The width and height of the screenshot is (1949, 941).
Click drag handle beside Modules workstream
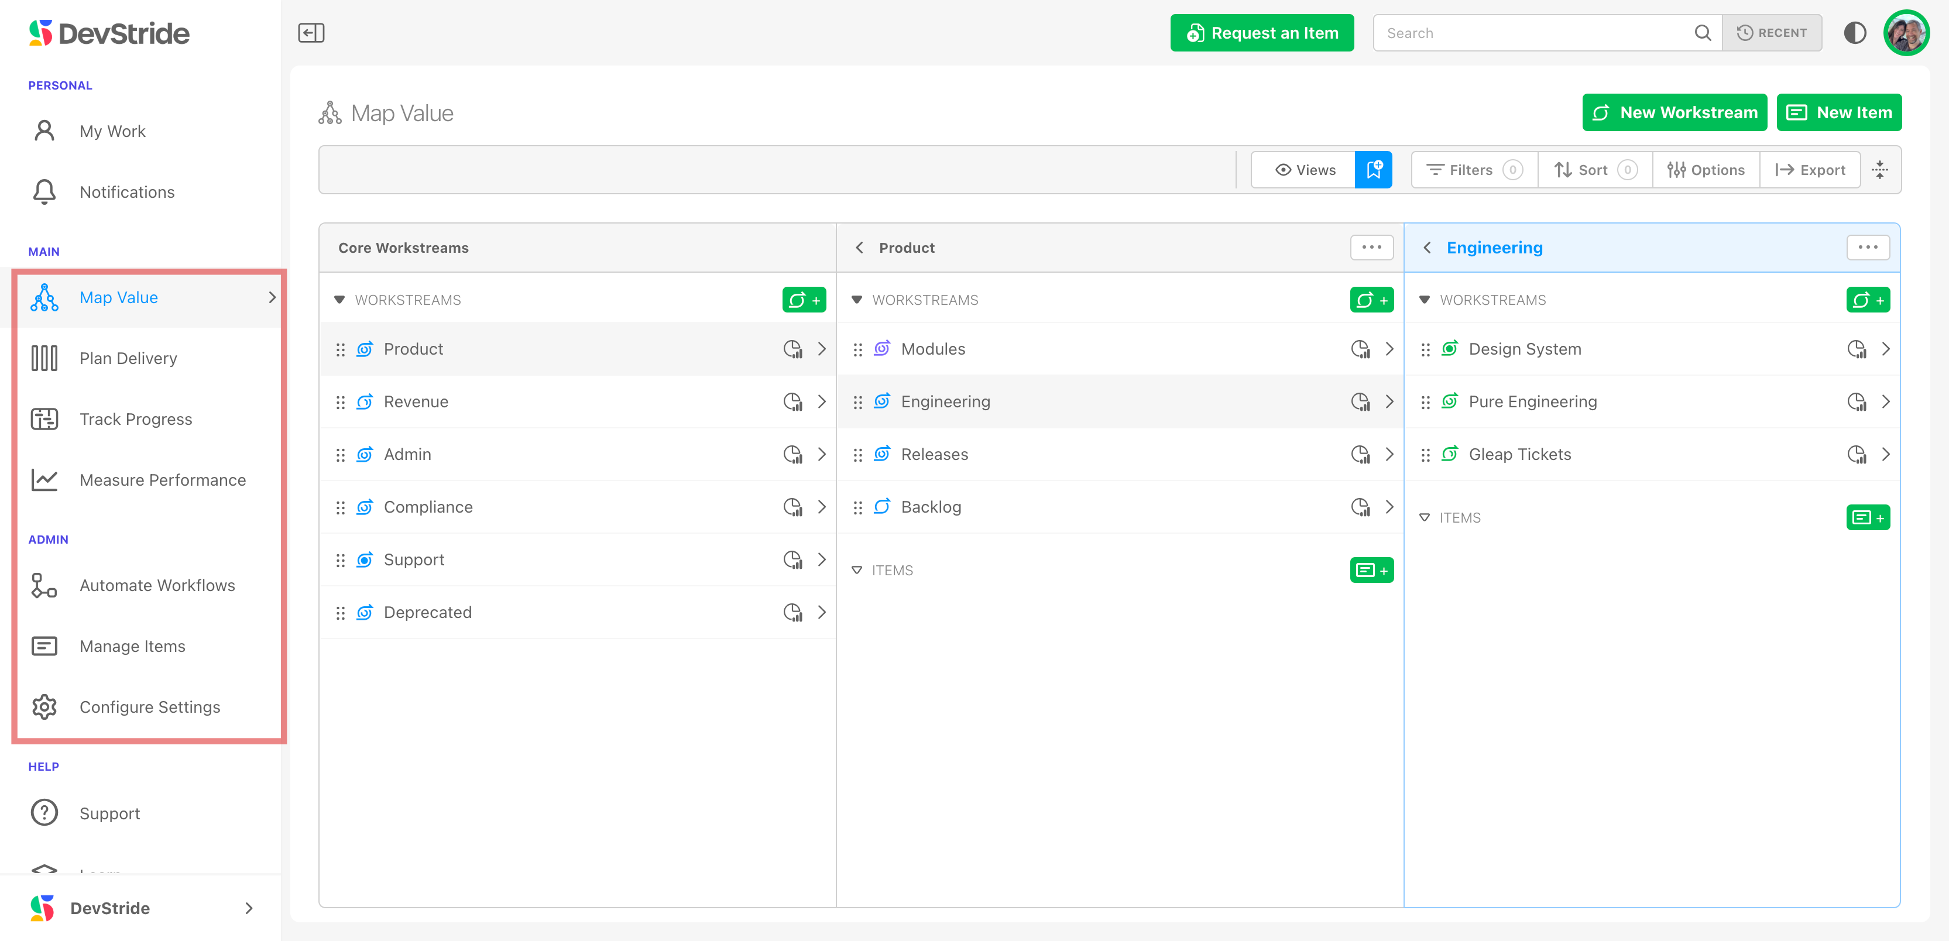coord(857,349)
